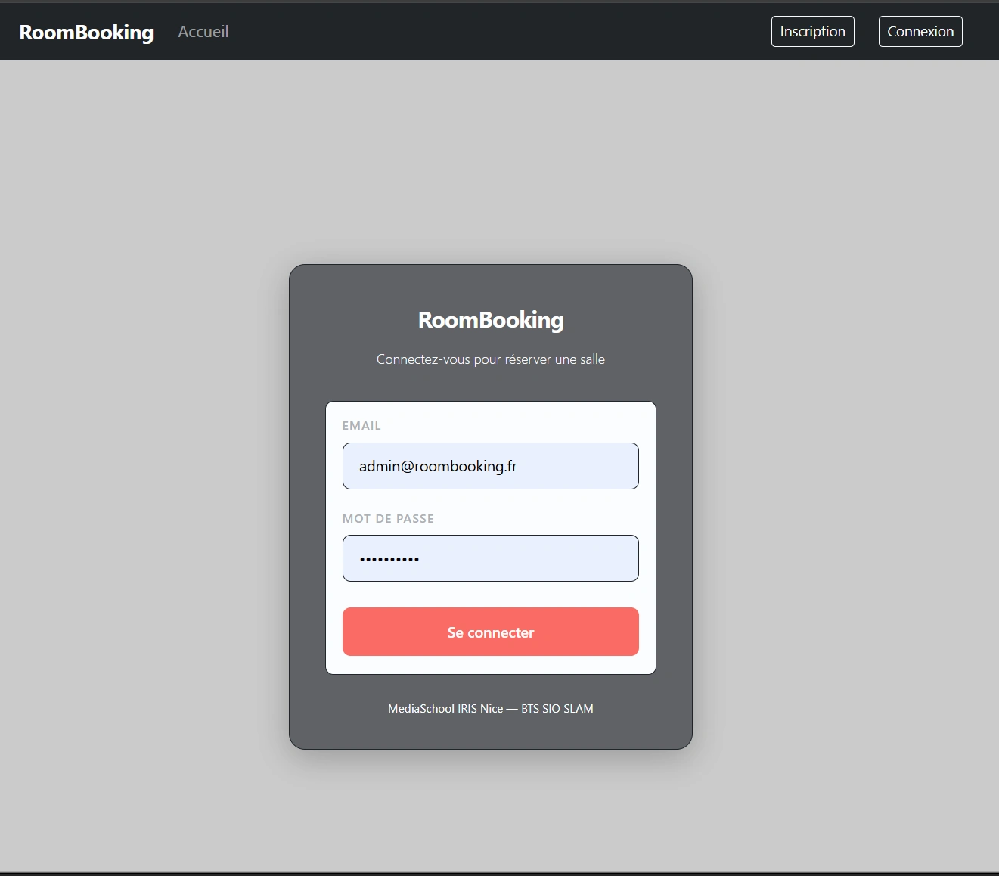Navigate home via Accueil menu item

click(203, 32)
